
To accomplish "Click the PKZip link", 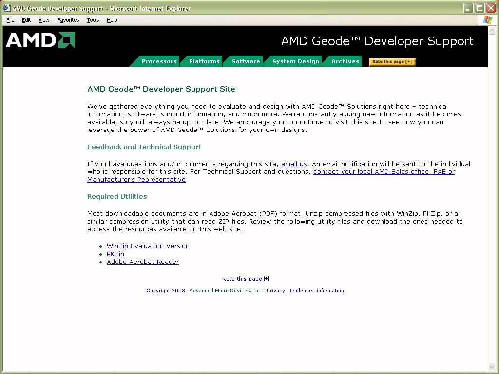I will [115, 254].
